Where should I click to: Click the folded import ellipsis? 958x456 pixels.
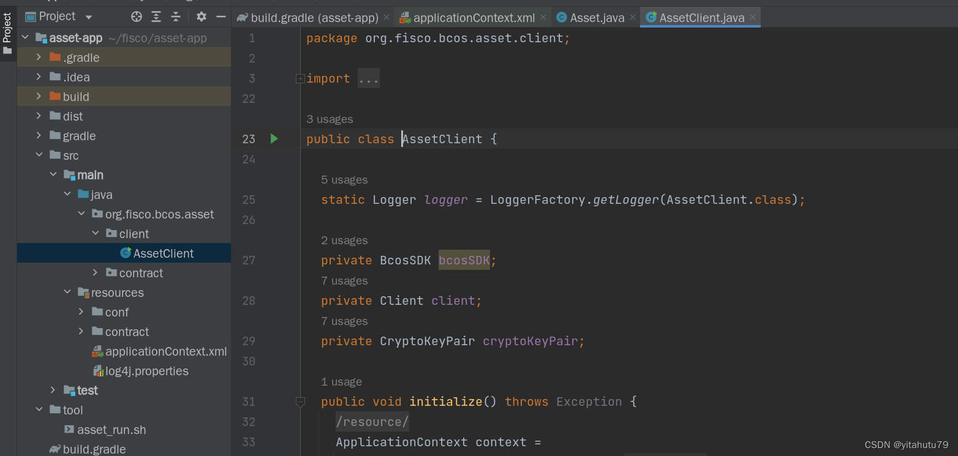coord(369,78)
